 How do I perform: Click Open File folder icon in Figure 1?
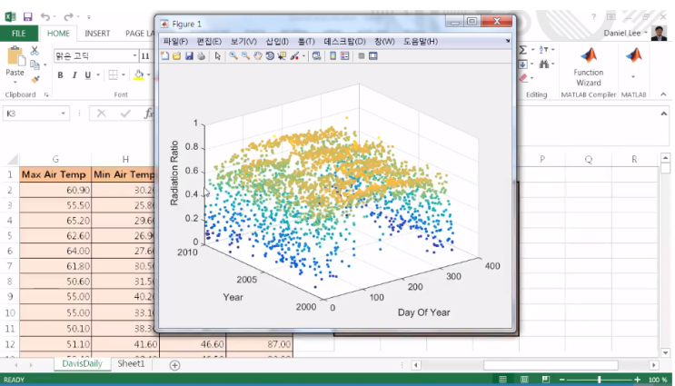(177, 56)
